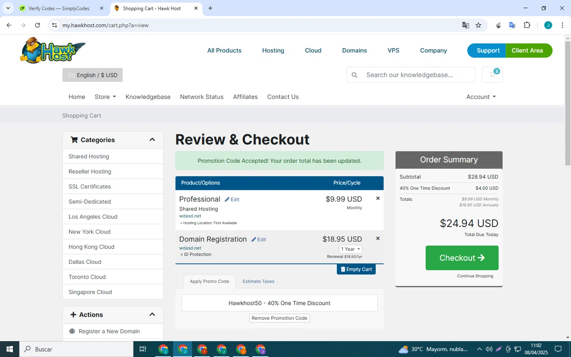Open the Google Translate extension icon
Image resolution: width=571 pixels, height=357 pixels.
(x=512, y=25)
